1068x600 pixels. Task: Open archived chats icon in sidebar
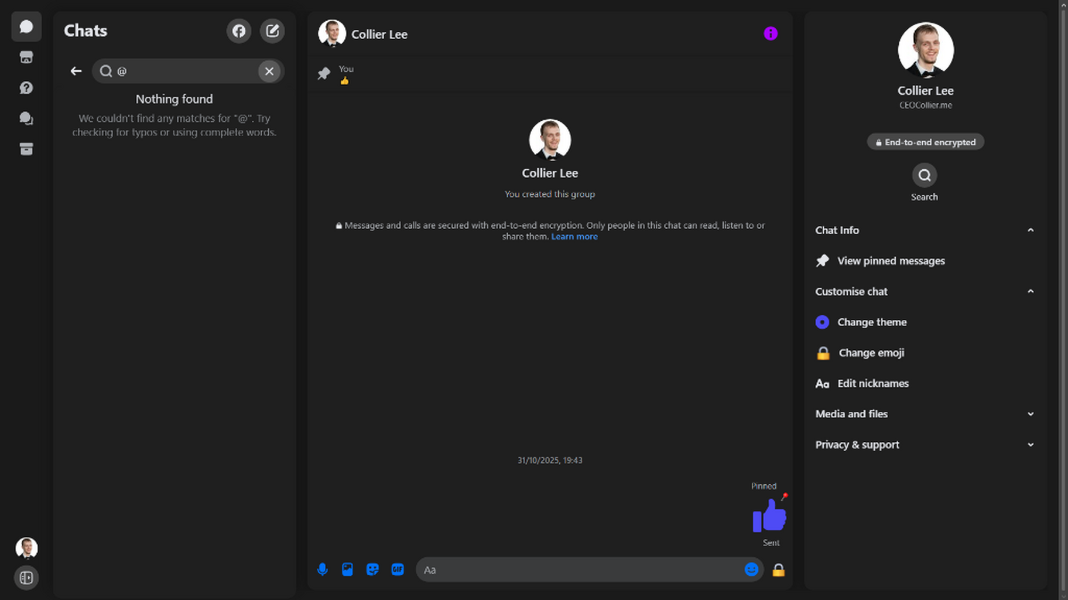pyautogui.click(x=26, y=149)
